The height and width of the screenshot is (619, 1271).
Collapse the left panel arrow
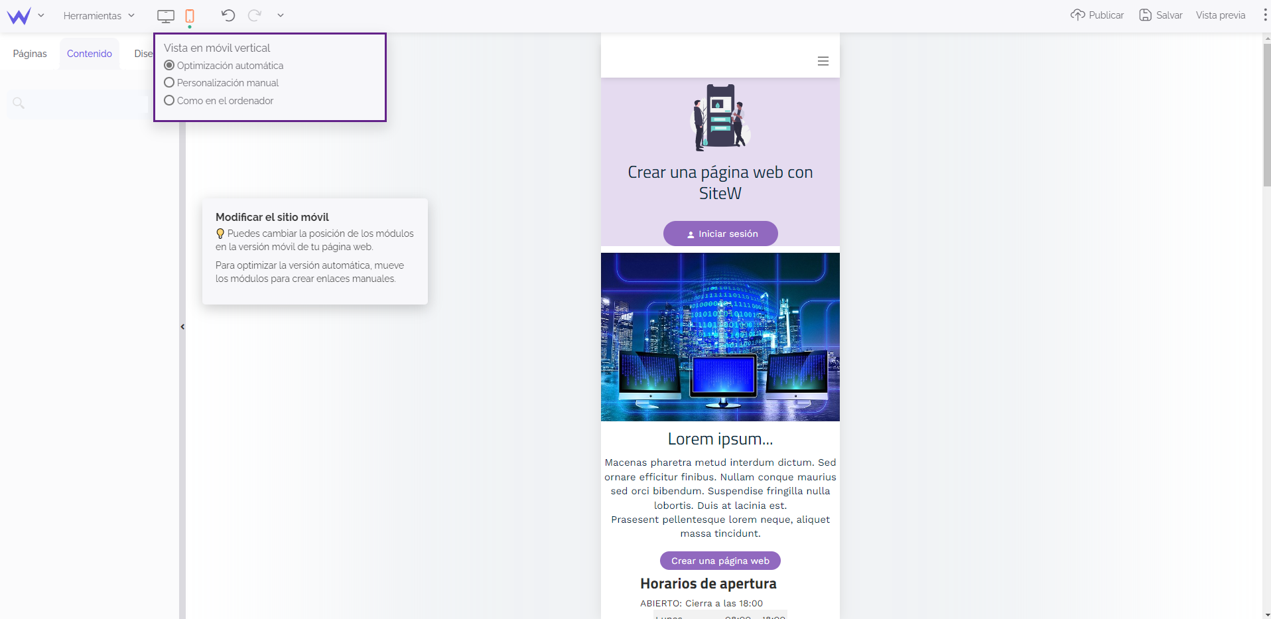point(182,326)
